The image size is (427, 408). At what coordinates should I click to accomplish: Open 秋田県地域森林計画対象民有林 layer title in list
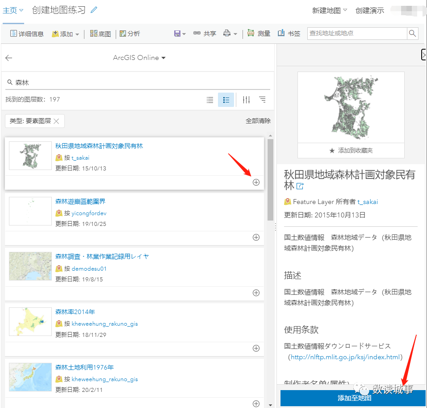[x=99, y=146]
